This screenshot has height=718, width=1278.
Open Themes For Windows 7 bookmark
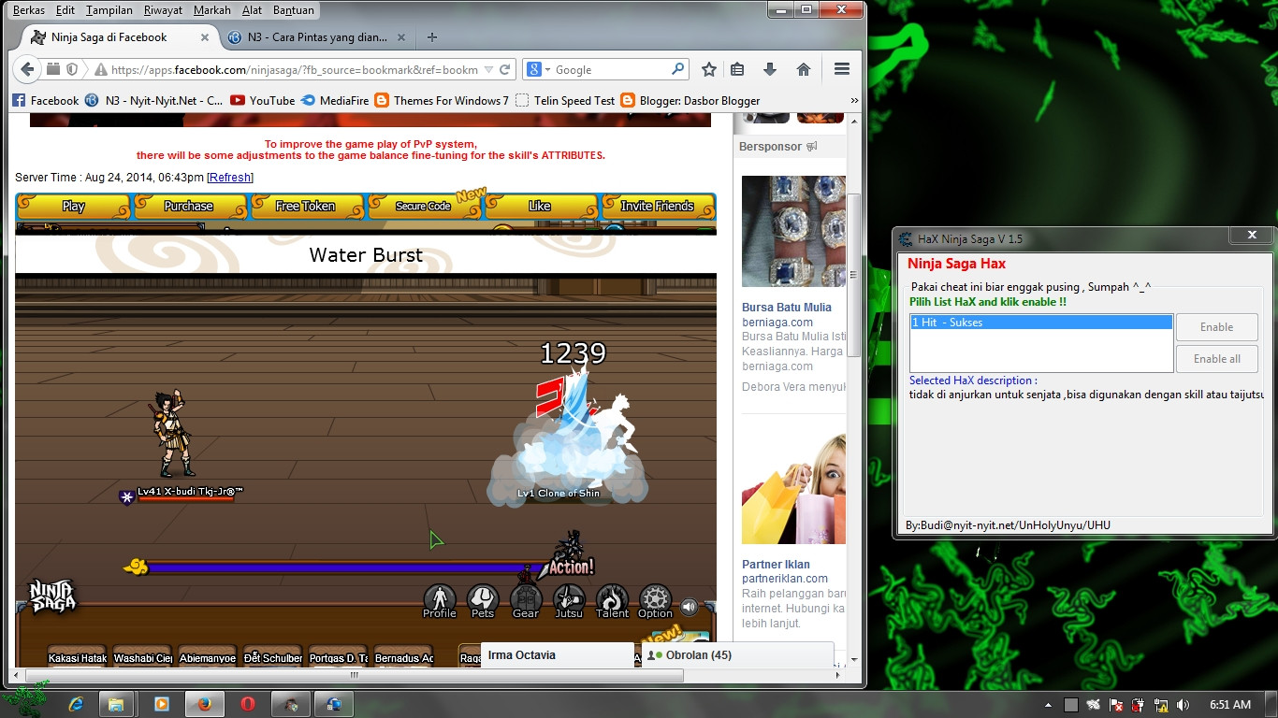pyautogui.click(x=442, y=100)
